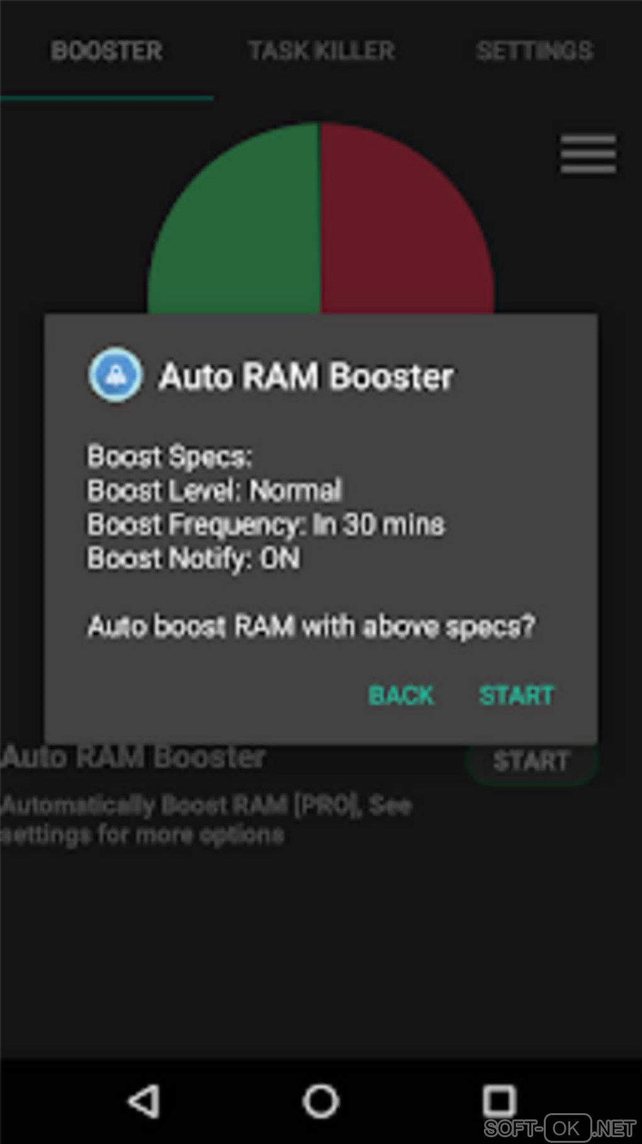642x1144 pixels.
Task: Open the Settings tab
Action: click(x=534, y=50)
